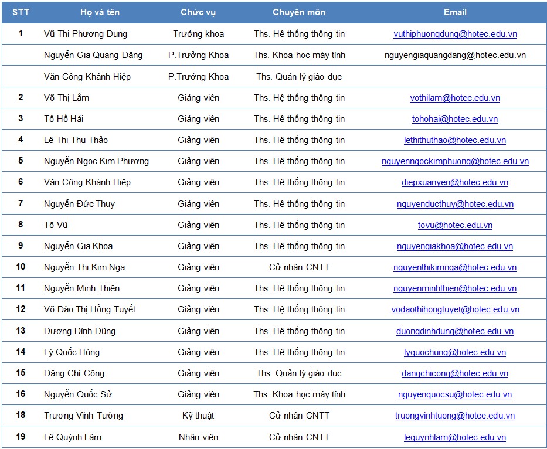Open the vuthiphuongdung@hotec.edu.vn email link

pyautogui.click(x=455, y=34)
